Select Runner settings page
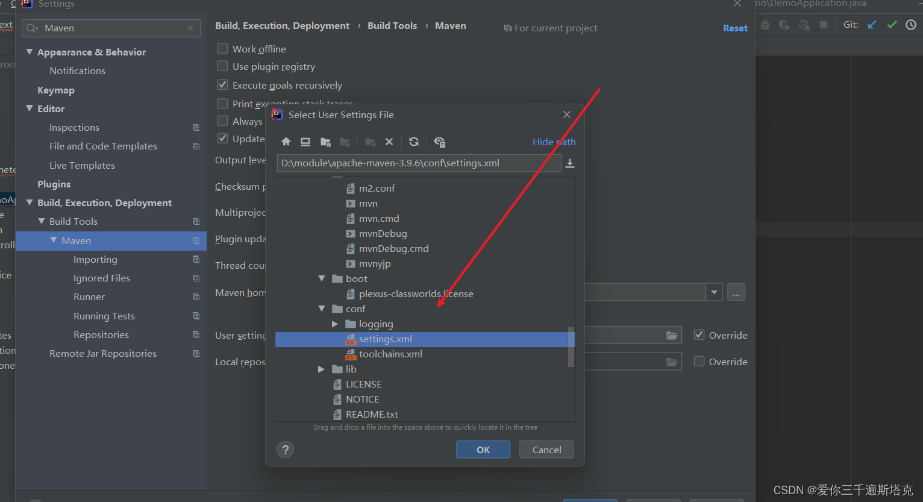The image size is (923, 502). click(89, 296)
